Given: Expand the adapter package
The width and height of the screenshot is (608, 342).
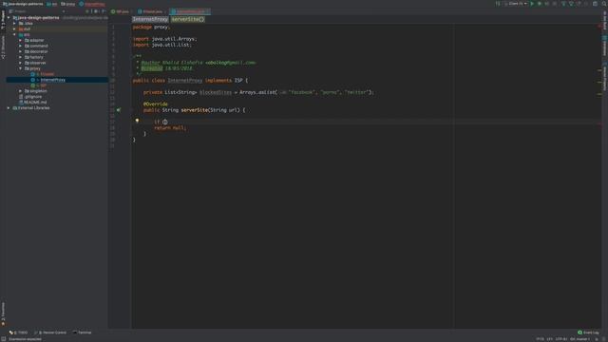Looking at the screenshot, I should 21,40.
